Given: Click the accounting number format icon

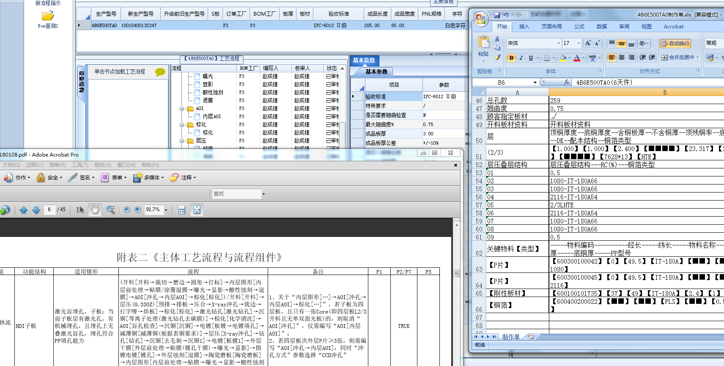Looking at the screenshot, I should [x=710, y=58].
